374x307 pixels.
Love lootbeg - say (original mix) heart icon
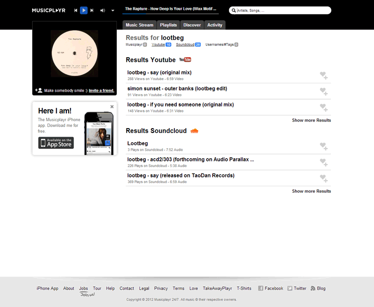click(324, 75)
